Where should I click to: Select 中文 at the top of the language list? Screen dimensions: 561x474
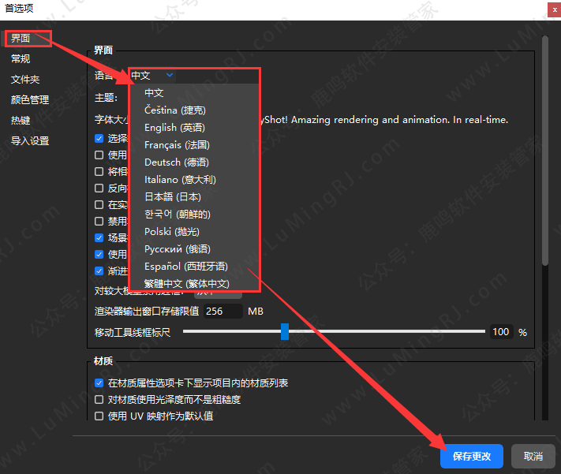(x=154, y=93)
